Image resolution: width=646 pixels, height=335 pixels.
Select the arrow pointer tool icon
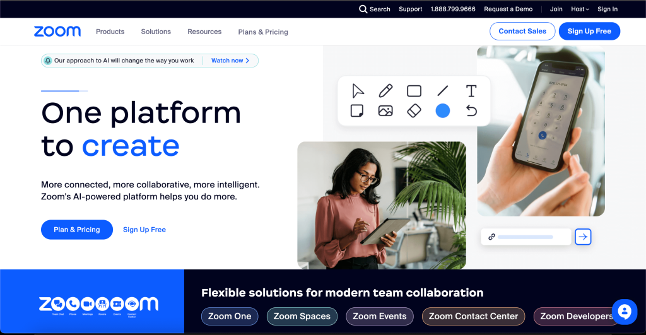tap(358, 91)
